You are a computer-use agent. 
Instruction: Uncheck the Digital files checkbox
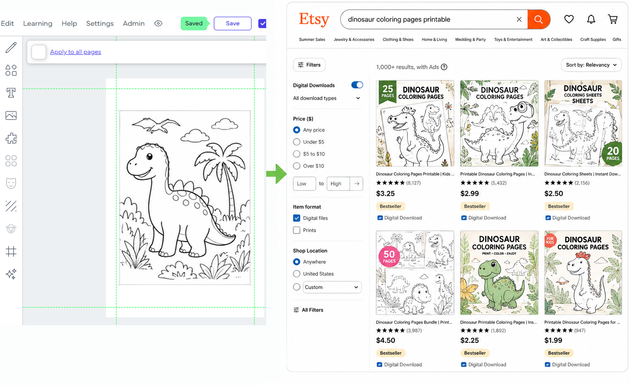pos(297,218)
